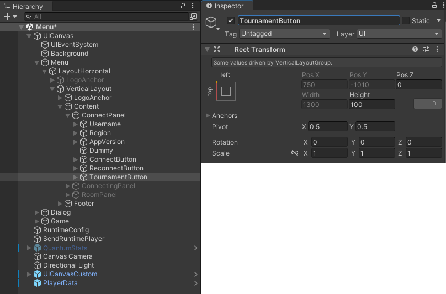Click the Inspector lock icon
Screen dimensions: 446x294
pyautogui.click(x=434, y=6)
